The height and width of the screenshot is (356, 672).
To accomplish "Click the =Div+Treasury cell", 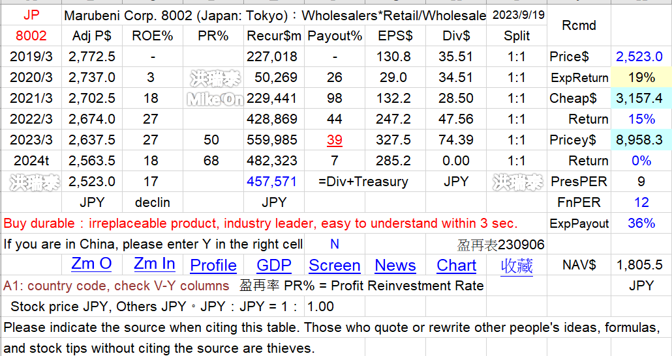I will pos(363,182).
